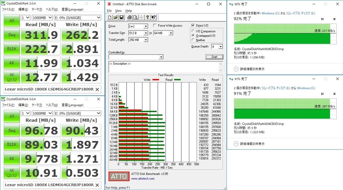Click All button in bottom CrystalDiskMark
This screenshot has width=343, height=190.
[12, 116]
